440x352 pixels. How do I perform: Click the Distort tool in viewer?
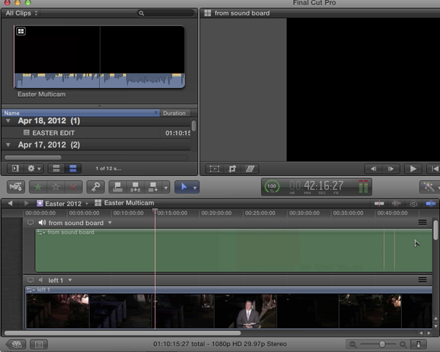(250, 169)
